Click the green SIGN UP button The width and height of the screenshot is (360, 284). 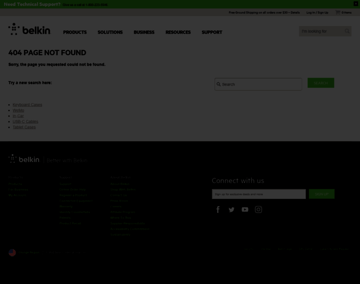pyautogui.click(x=322, y=194)
